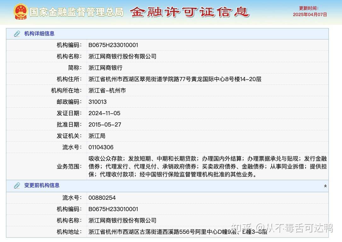Click the short name value 浙江网商银行
Screen dimensions: 342x242
[x=105, y=68]
